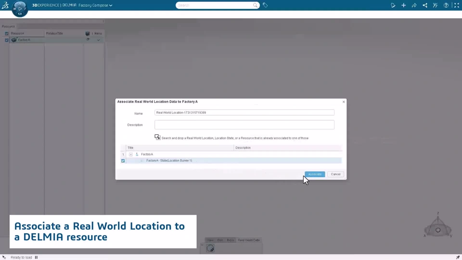Image resolution: width=462 pixels, height=260 pixels.
Task: Click the Name field with Real World Location text
Action: [x=244, y=112]
